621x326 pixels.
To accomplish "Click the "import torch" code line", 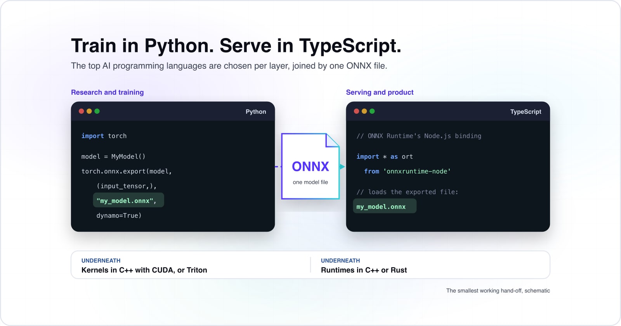I will click(104, 136).
